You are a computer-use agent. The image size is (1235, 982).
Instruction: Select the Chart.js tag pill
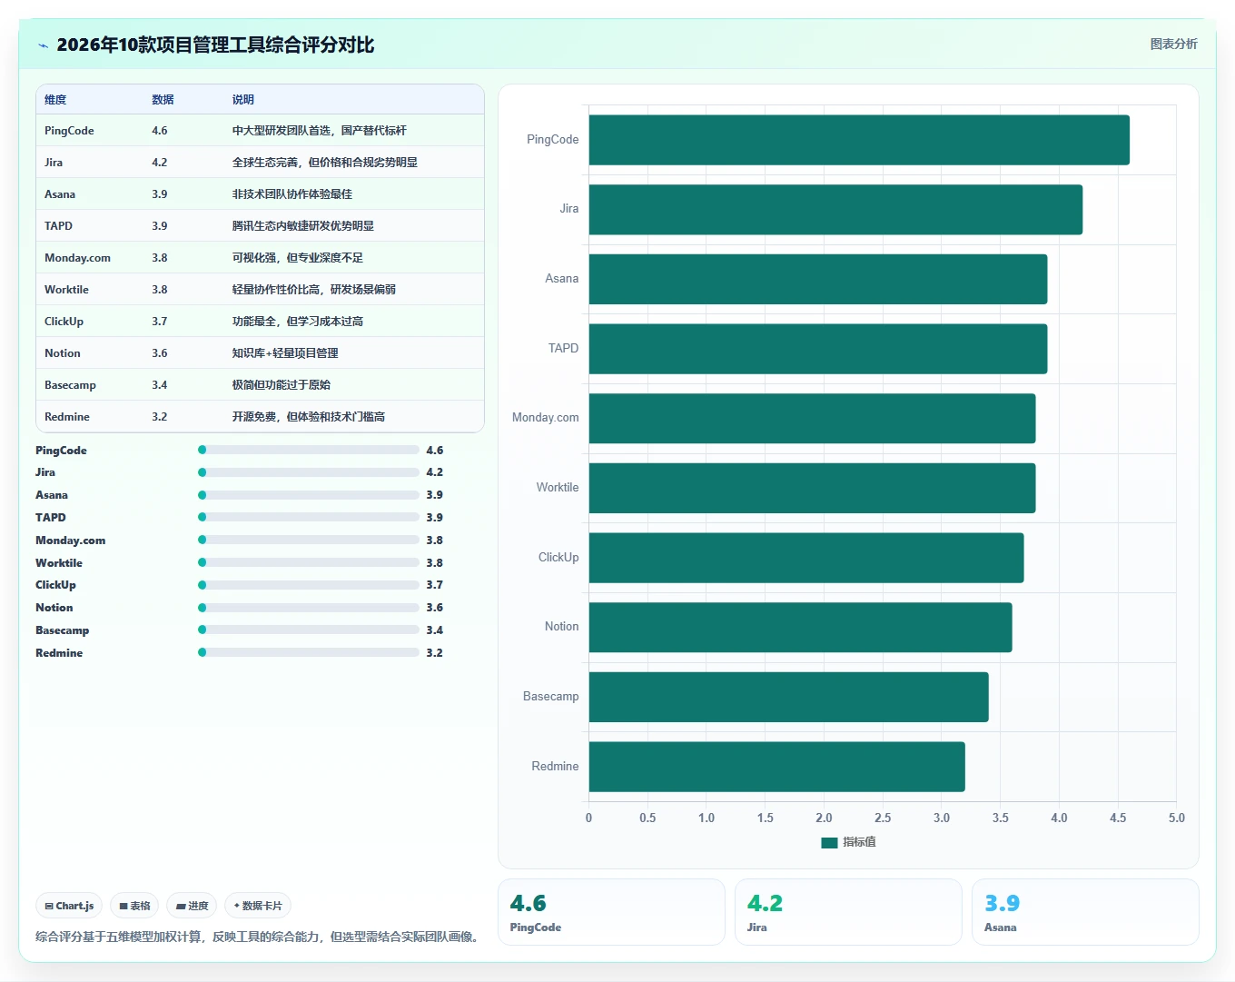69,906
